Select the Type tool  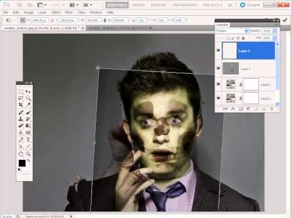(x=28, y=139)
